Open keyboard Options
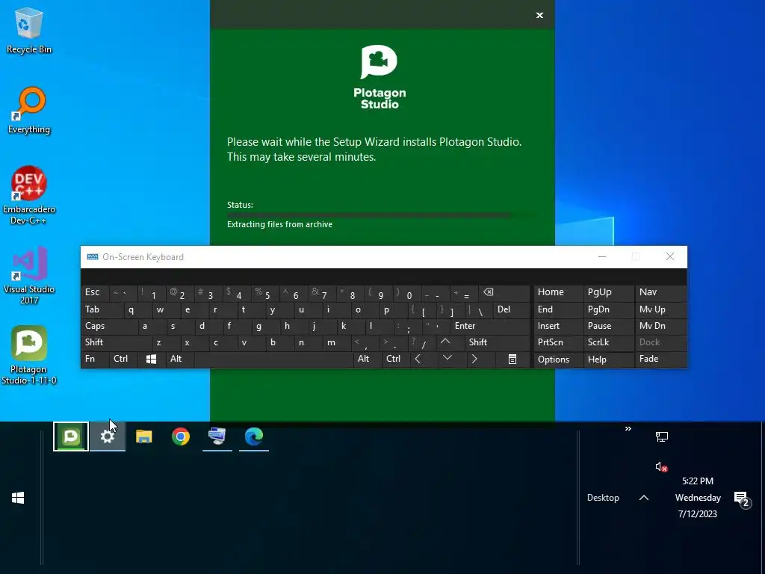The height and width of the screenshot is (574, 765). point(558,359)
